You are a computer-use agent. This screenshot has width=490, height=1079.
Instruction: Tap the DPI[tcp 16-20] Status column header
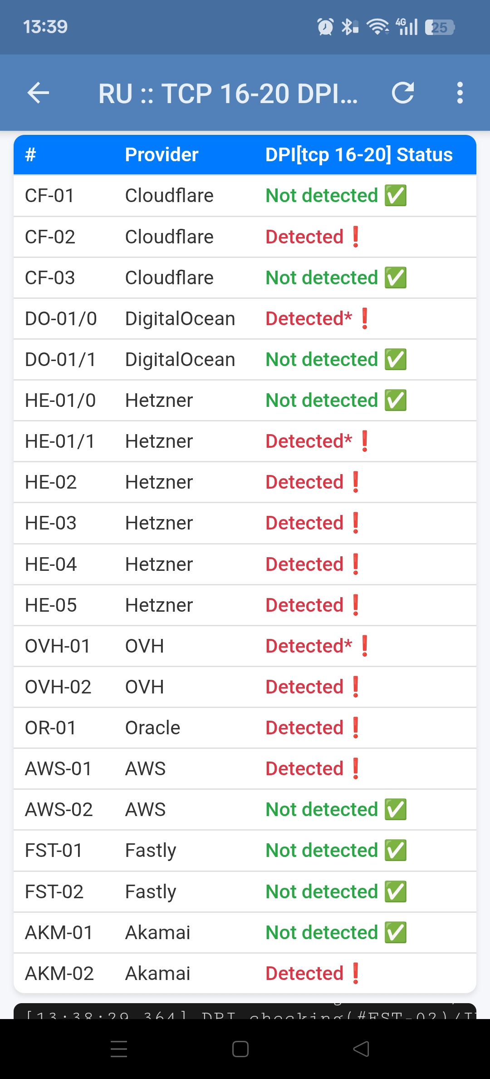358,155
